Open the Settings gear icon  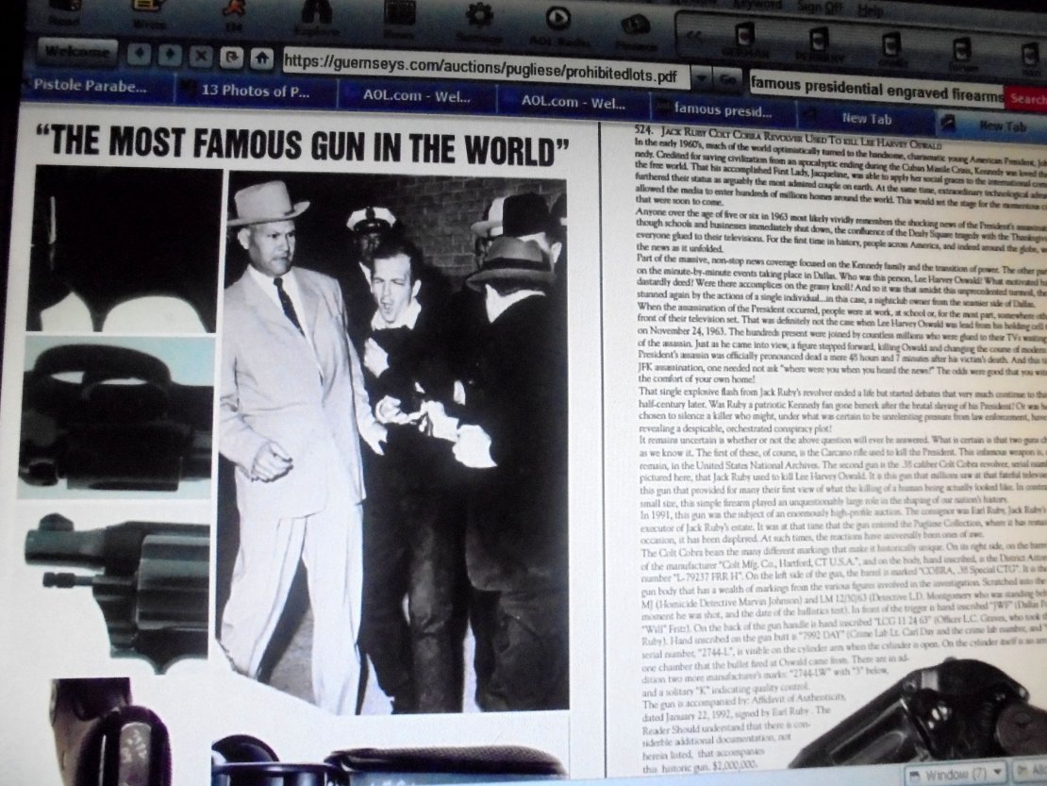coord(478,22)
